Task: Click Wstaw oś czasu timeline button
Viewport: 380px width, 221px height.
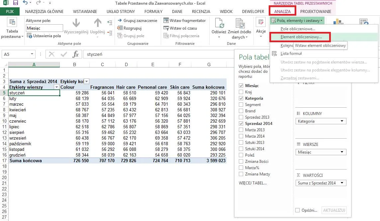Action: tap(180, 28)
